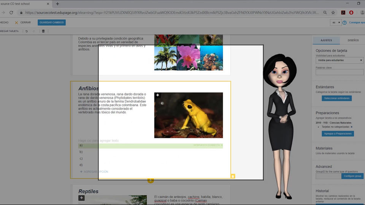Viewport: 365px width, 205px height.
Task: Click the red circular extension icon
Action: [x=351, y=13]
